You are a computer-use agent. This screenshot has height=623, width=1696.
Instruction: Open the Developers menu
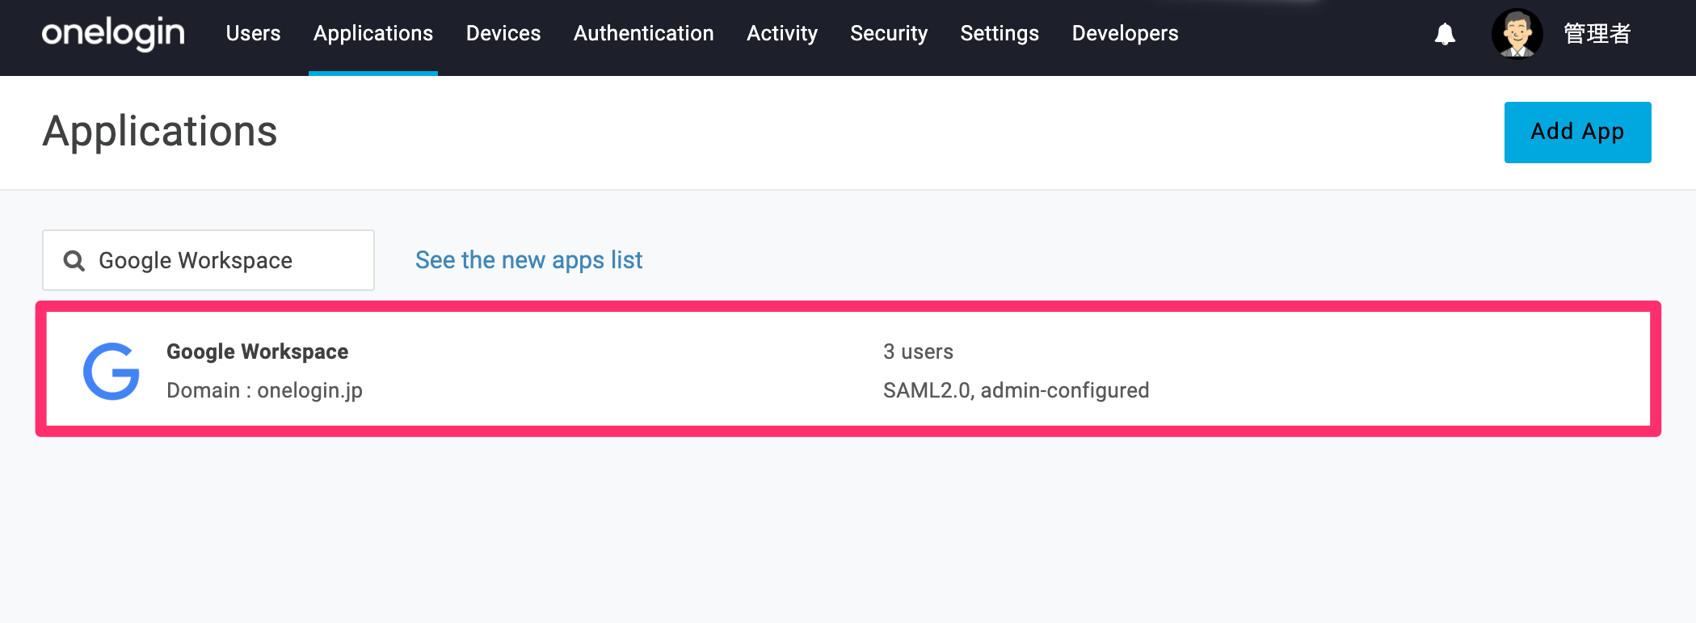[x=1126, y=33]
